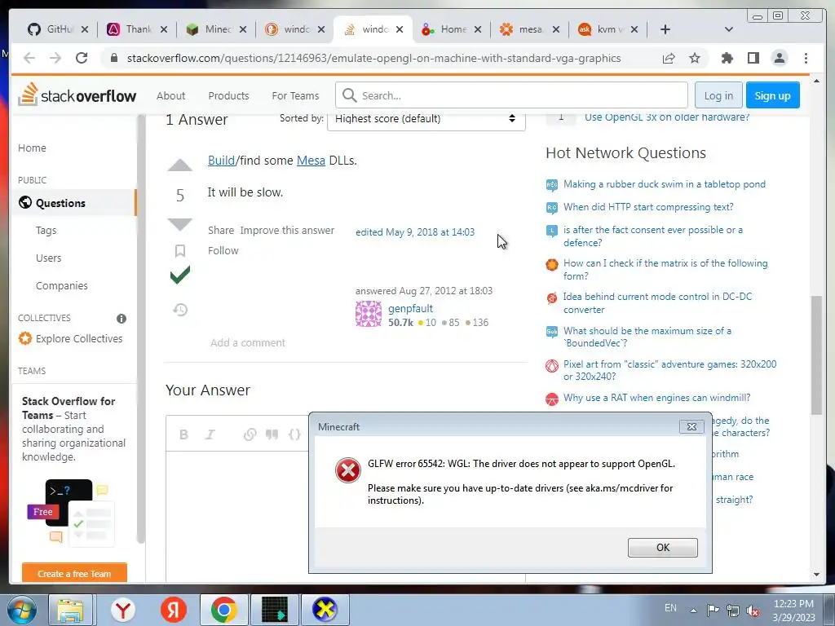Click the Log in button
The image size is (835, 626).
718,95
